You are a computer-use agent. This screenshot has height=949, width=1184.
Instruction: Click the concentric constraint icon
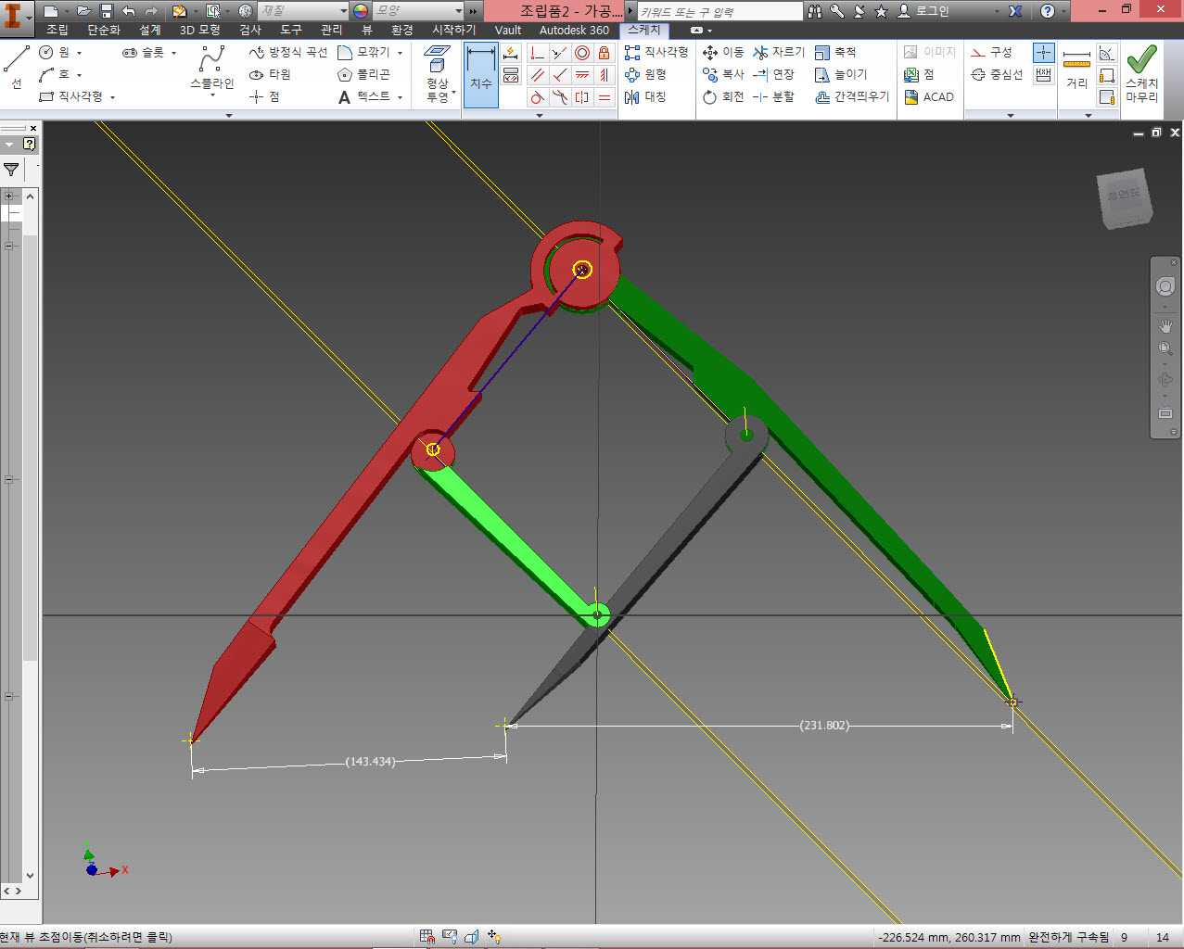(x=582, y=53)
